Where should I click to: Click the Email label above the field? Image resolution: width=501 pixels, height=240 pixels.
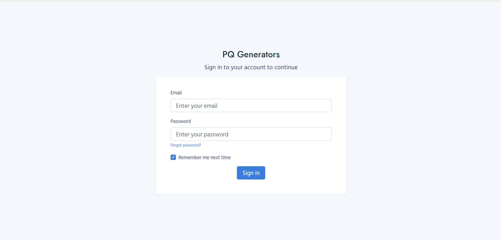[x=176, y=93]
